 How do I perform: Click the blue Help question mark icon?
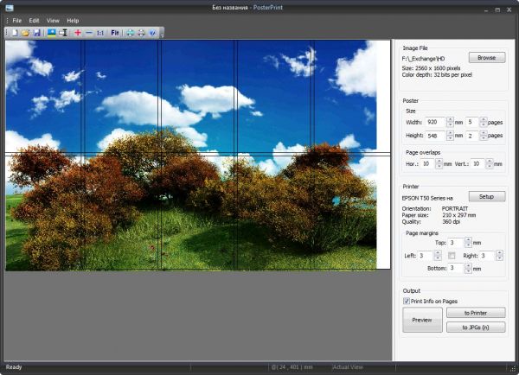152,32
